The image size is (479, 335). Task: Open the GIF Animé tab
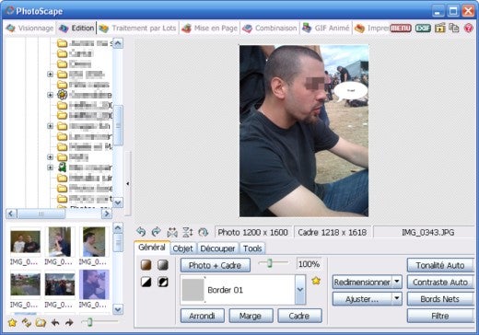click(326, 29)
